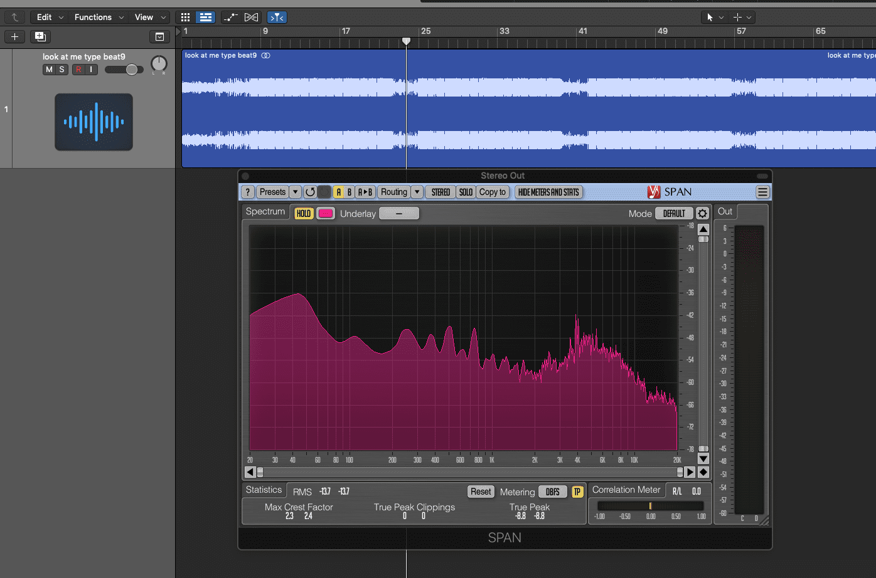
Task: Click the SPAN help question mark button
Action: point(248,192)
